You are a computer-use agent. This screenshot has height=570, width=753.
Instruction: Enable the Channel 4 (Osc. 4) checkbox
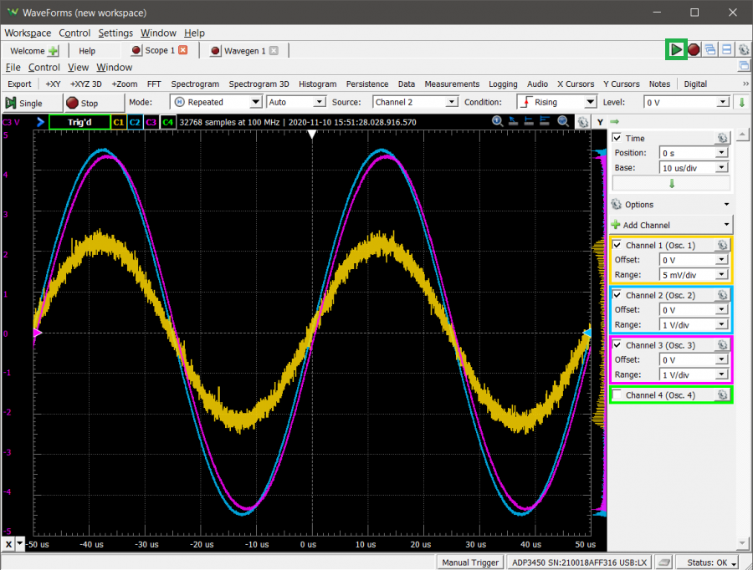617,394
